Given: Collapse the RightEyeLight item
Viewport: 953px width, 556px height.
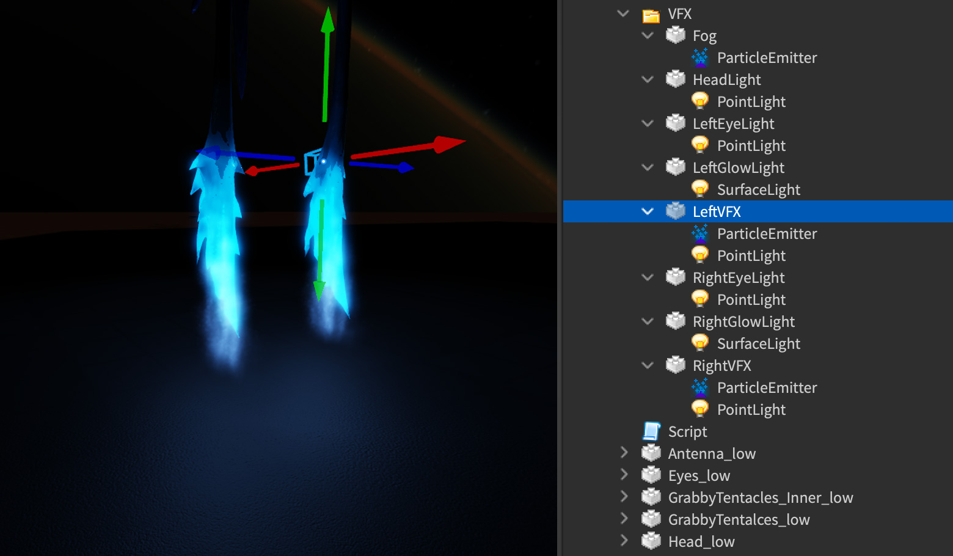Looking at the screenshot, I should [648, 277].
